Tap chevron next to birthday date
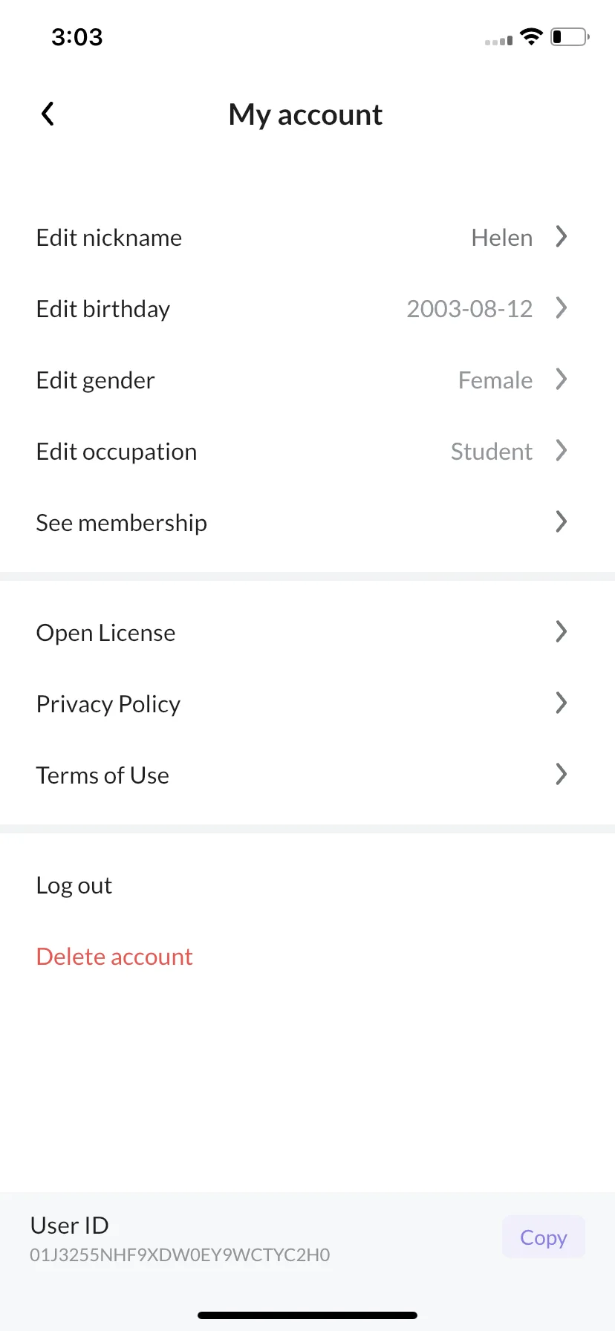 coord(562,308)
